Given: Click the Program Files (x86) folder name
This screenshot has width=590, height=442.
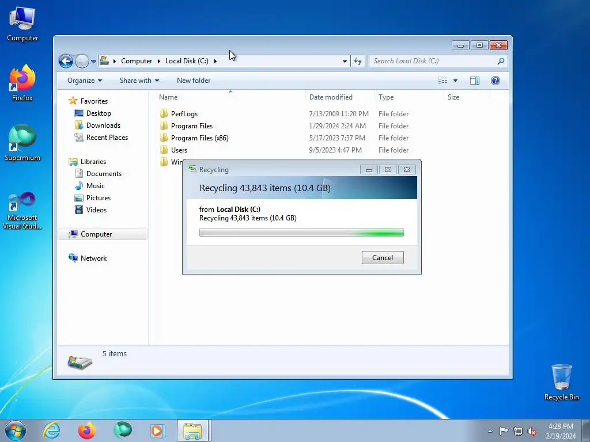Looking at the screenshot, I should (x=199, y=138).
